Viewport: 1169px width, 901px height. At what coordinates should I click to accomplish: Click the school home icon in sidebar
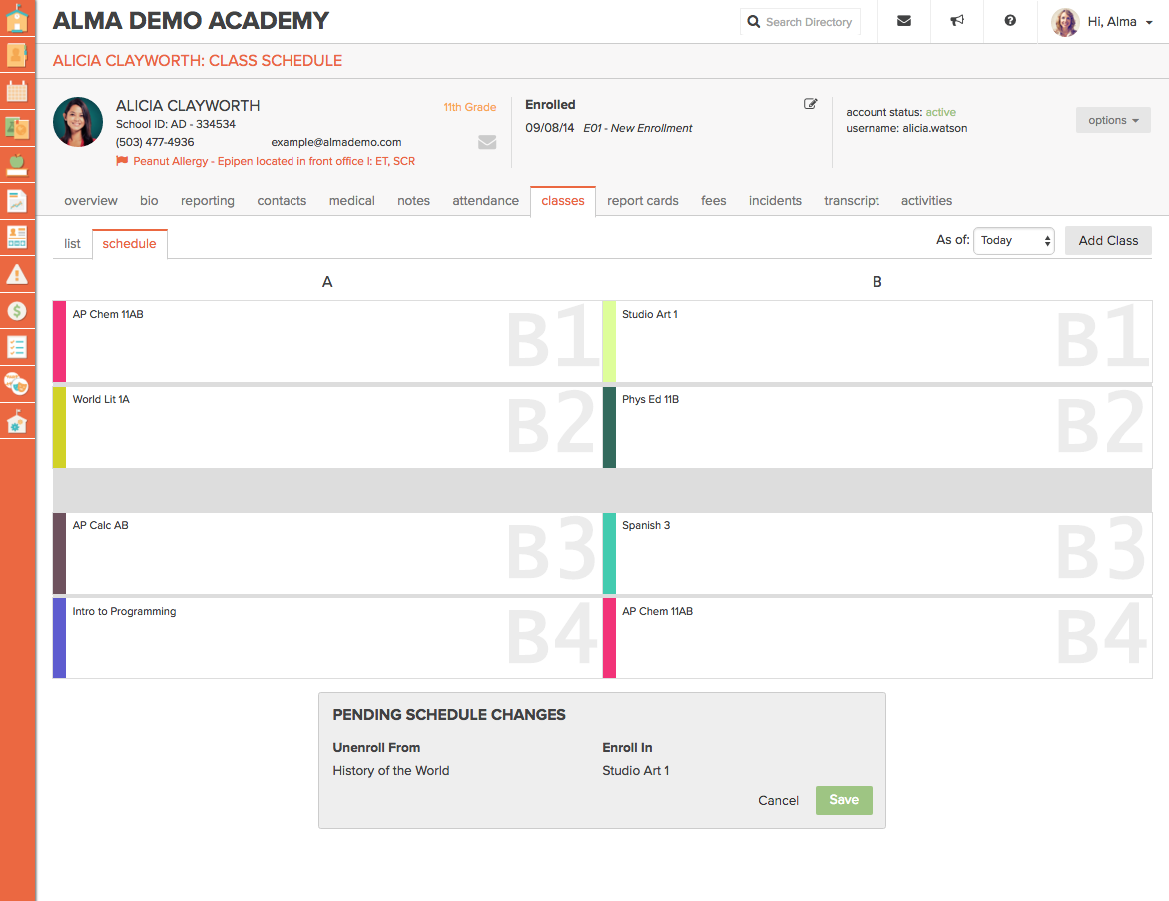tap(17, 18)
